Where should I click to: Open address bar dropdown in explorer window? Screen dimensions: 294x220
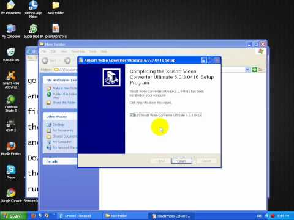coord(247,70)
